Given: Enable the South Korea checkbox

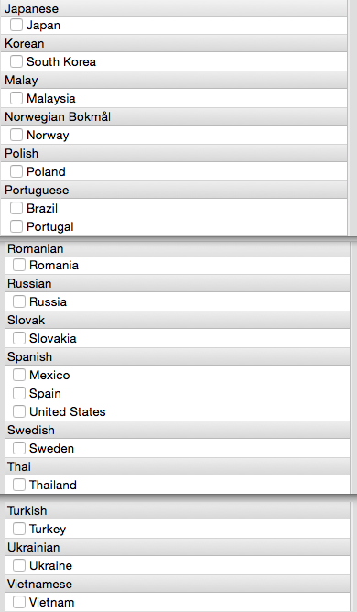Looking at the screenshot, I should (16, 61).
